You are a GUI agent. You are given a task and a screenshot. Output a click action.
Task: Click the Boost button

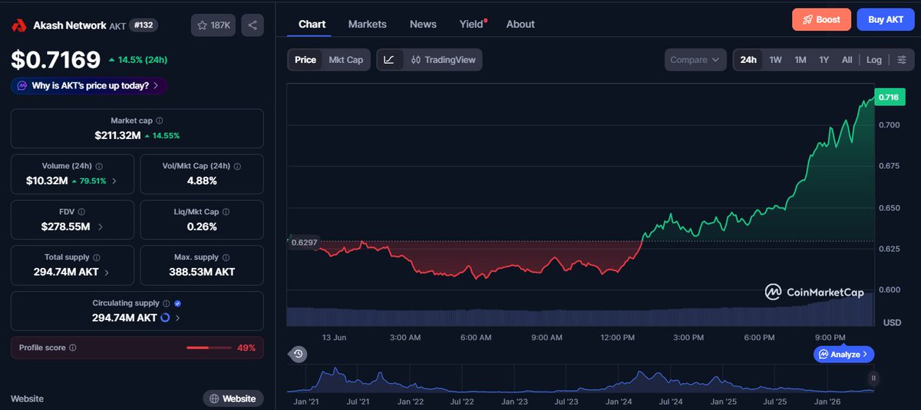(x=821, y=19)
